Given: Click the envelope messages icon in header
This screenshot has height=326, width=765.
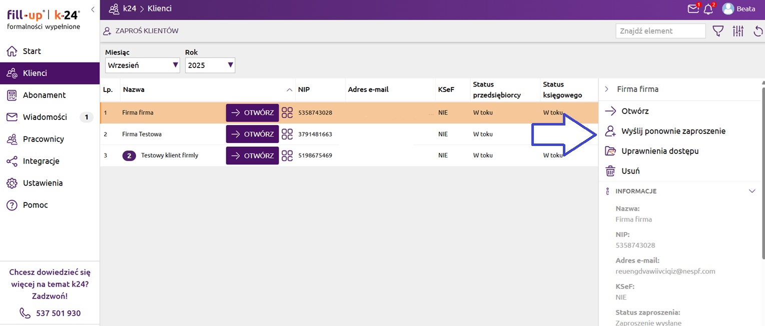Looking at the screenshot, I should point(693,9).
